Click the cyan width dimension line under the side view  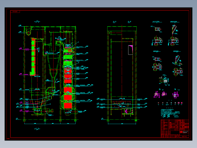122,124
